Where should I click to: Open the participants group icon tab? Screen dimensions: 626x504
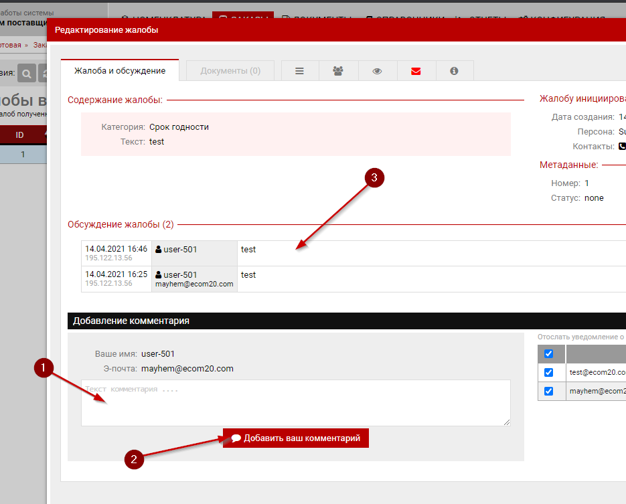[338, 71]
